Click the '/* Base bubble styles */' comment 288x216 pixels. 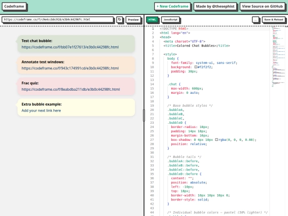[190, 106]
